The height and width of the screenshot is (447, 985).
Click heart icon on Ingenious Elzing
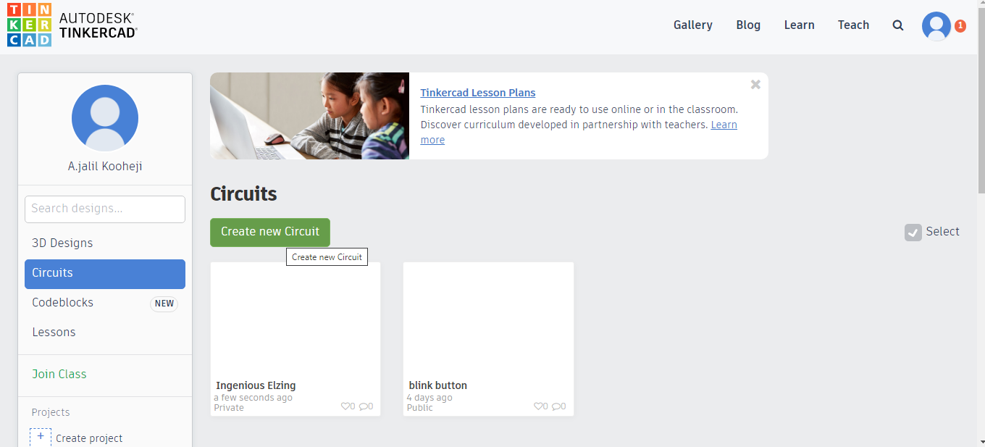[x=345, y=406]
